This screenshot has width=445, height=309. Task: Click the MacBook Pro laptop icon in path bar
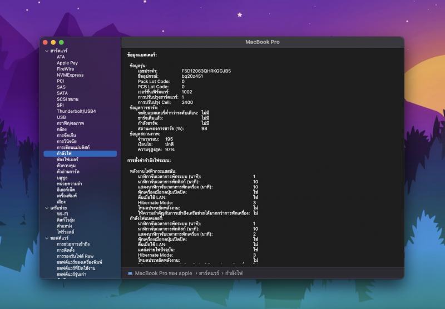pos(130,273)
